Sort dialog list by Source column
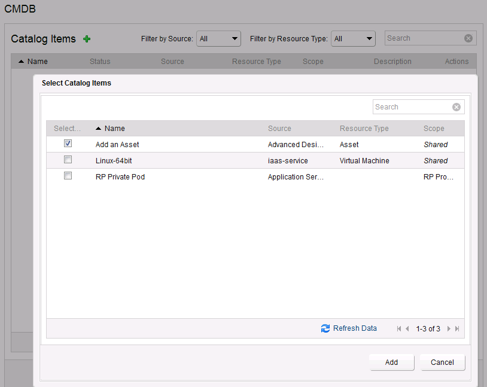 coord(279,128)
